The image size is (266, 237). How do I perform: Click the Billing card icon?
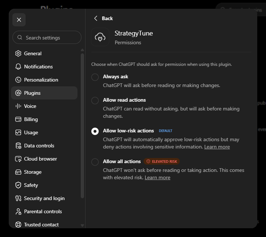(x=18, y=119)
